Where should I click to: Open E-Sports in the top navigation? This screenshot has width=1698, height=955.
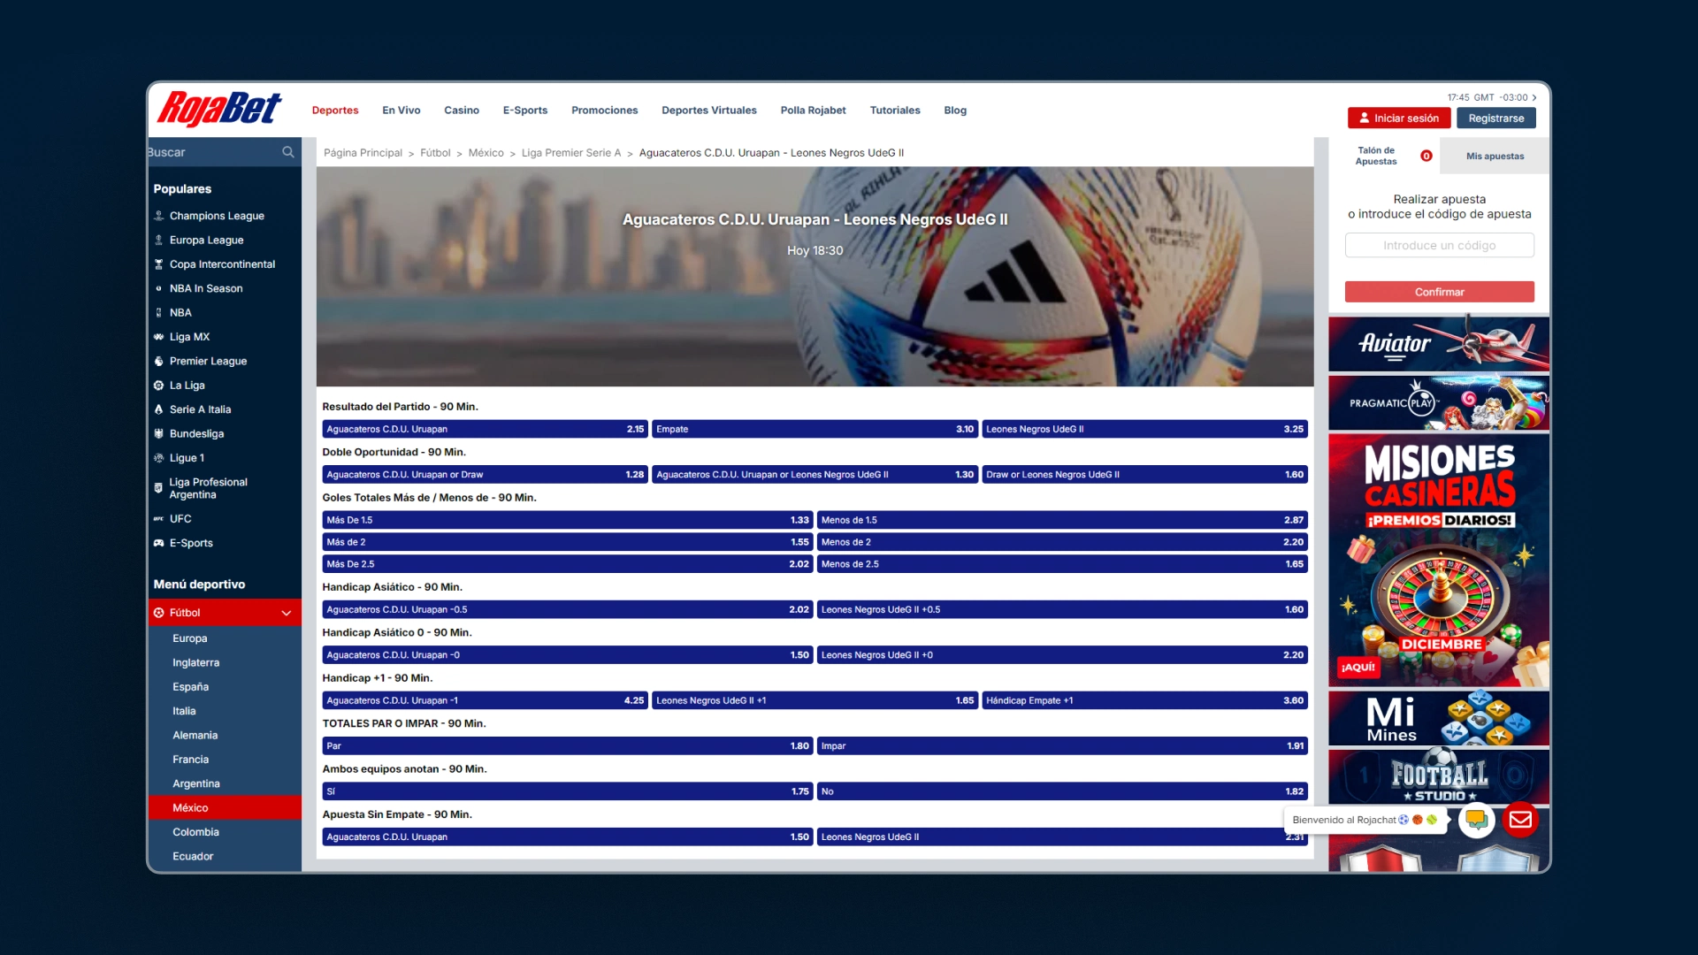point(525,111)
